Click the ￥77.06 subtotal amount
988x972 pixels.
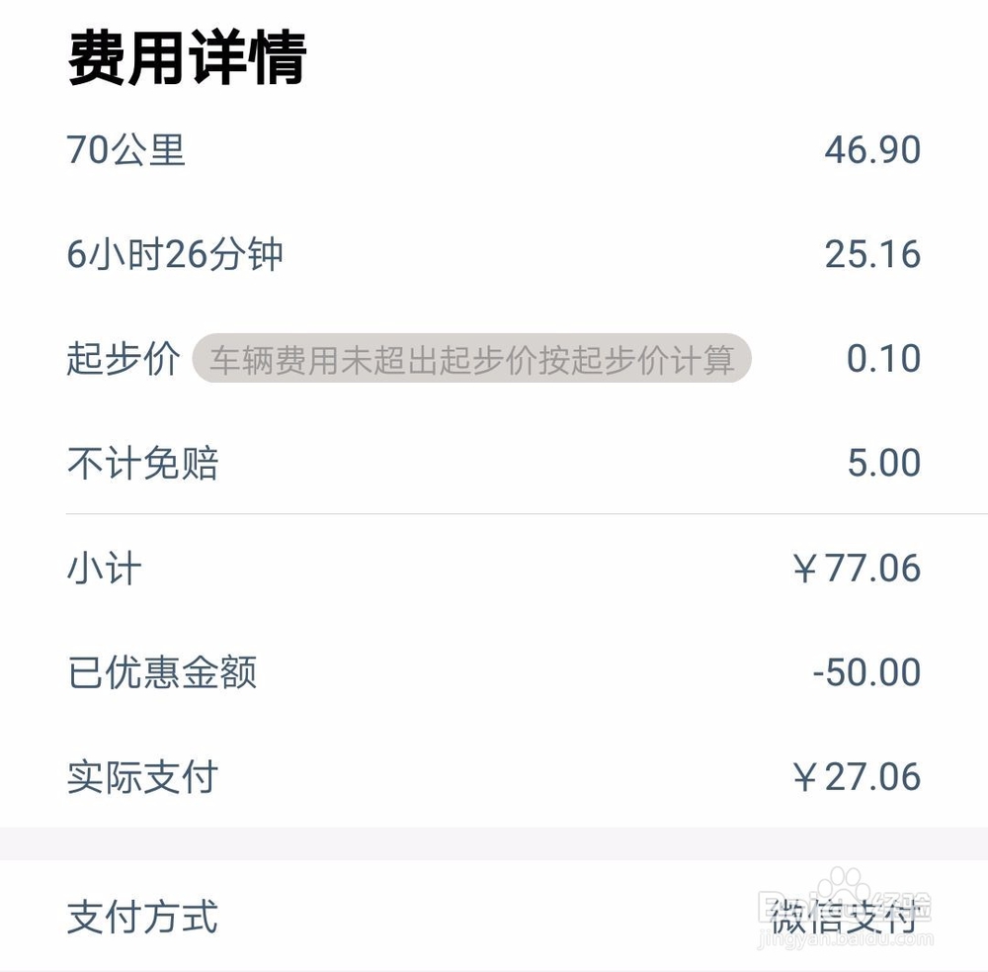857,568
